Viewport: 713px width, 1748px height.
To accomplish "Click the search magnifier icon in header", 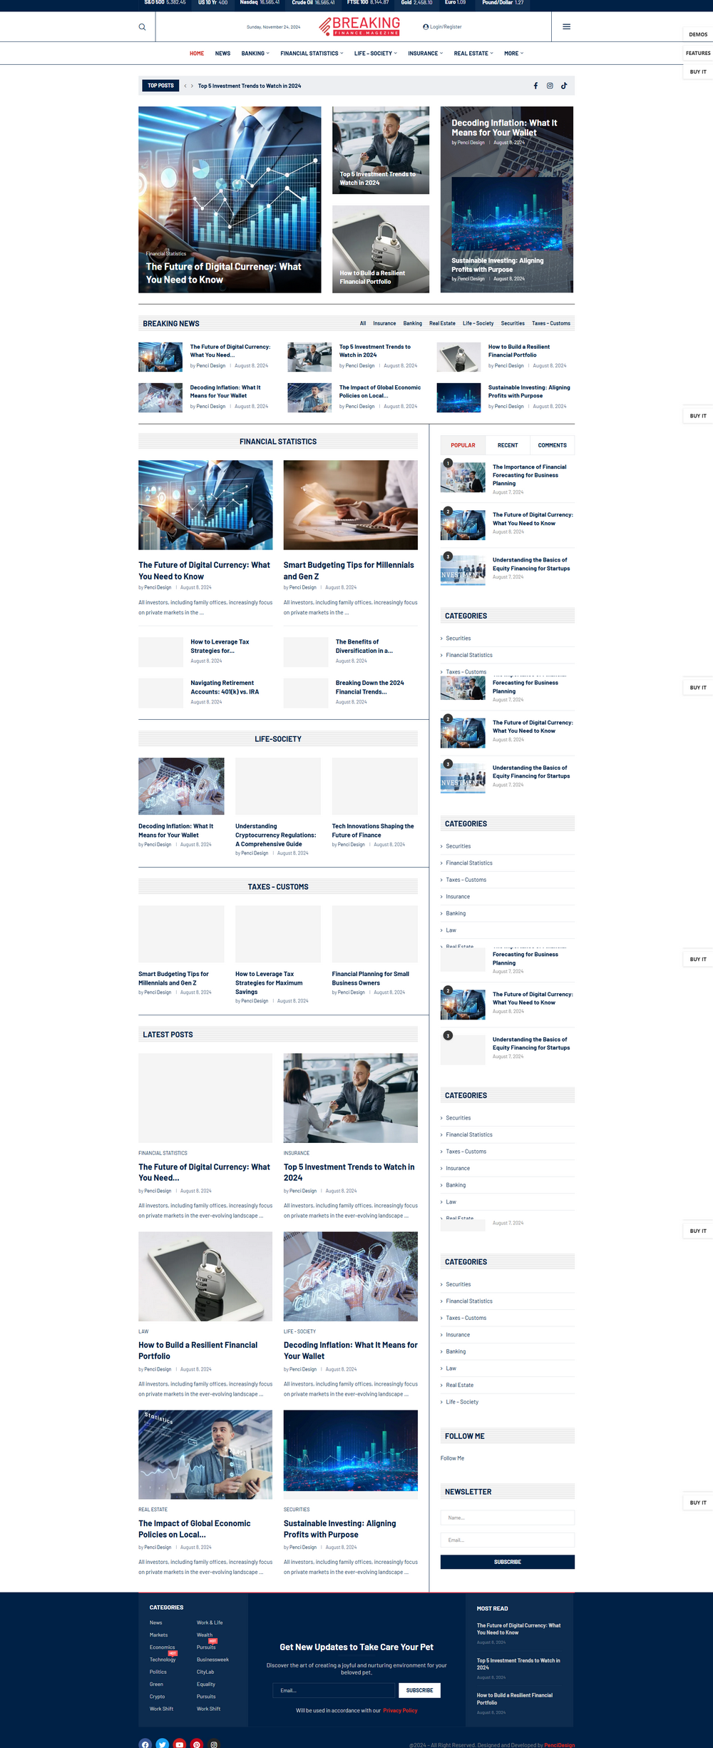I will (x=142, y=27).
